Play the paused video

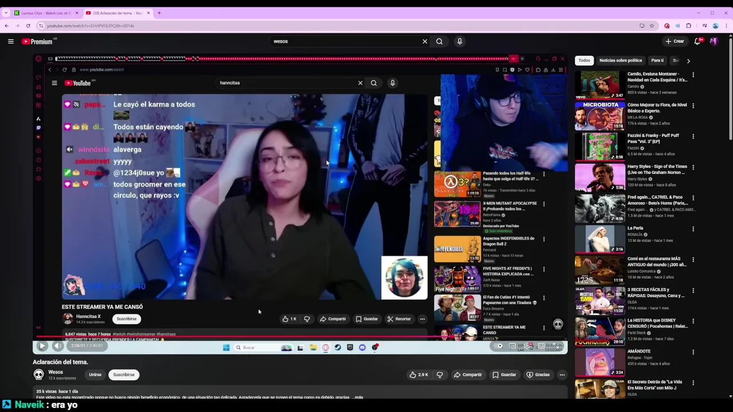[x=42, y=346]
